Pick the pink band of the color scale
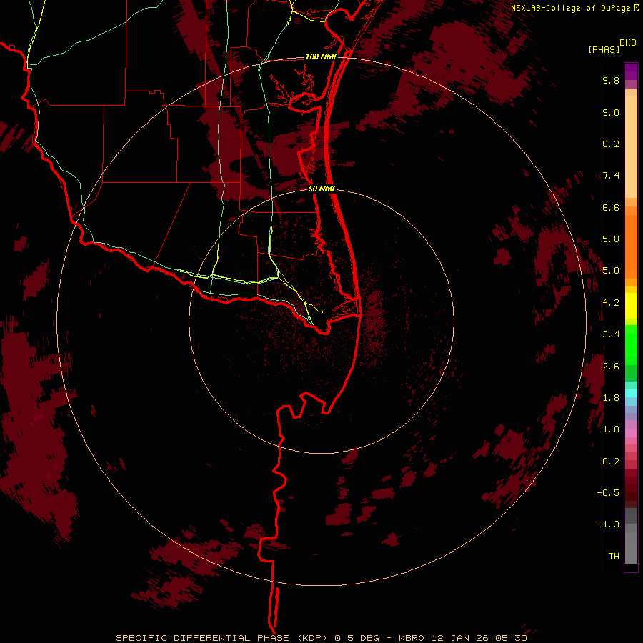The image size is (643, 643). [631, 433]
